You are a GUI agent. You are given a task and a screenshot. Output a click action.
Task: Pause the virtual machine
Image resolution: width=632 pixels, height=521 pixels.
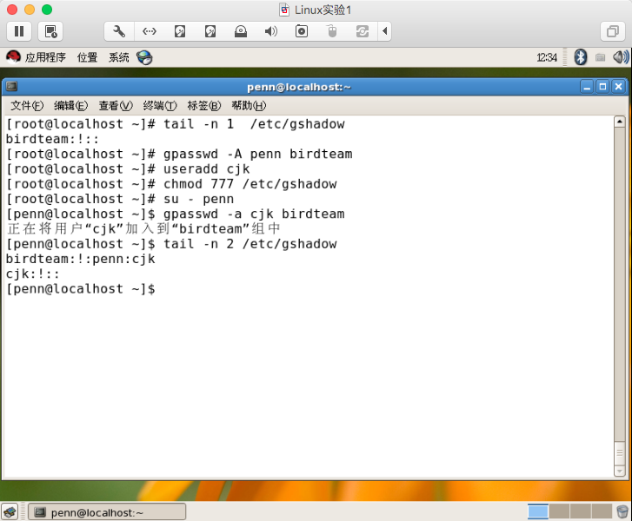tap(18, 31)
